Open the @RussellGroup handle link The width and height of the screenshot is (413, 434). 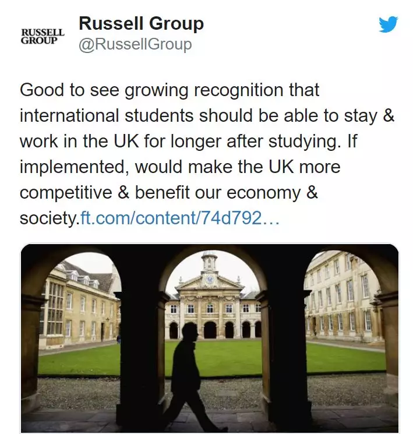pos(135,45)
